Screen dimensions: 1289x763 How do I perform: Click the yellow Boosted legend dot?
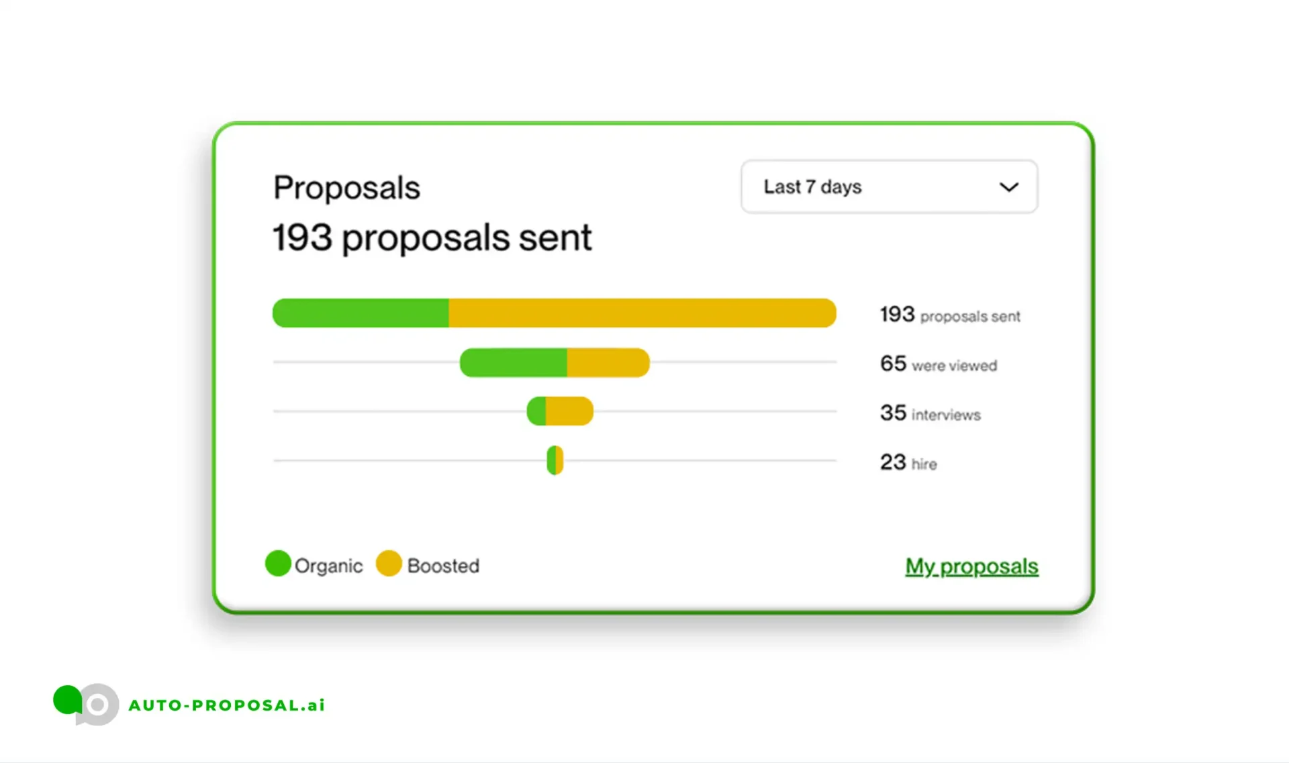pos(389,564)
